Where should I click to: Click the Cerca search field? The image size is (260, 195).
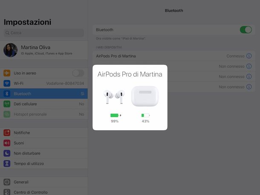tap(44, 33)
